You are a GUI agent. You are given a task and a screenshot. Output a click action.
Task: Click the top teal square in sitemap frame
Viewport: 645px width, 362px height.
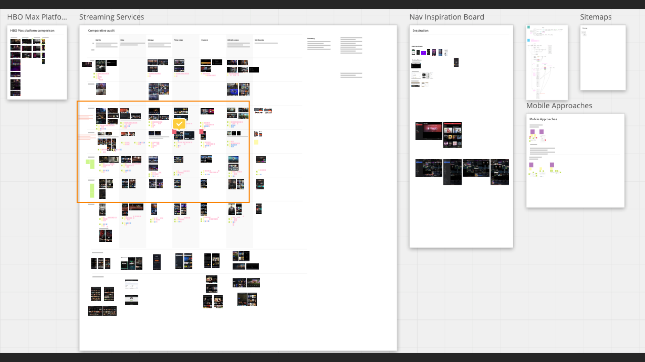click(528, 27)
